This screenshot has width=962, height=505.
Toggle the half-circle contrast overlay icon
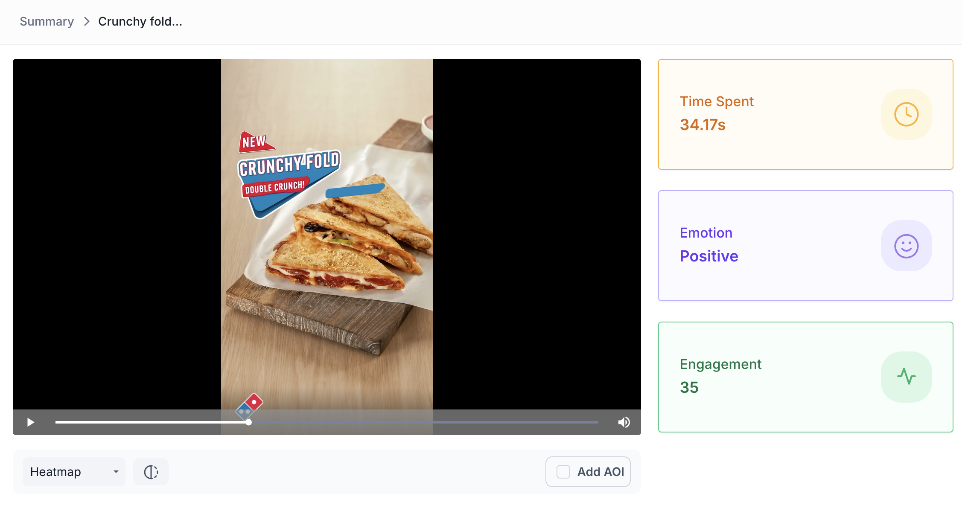(x=151, y=472)
